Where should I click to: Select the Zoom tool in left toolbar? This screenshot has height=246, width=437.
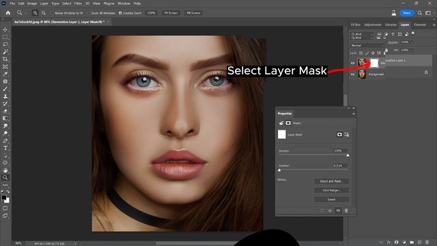(5, 178)
